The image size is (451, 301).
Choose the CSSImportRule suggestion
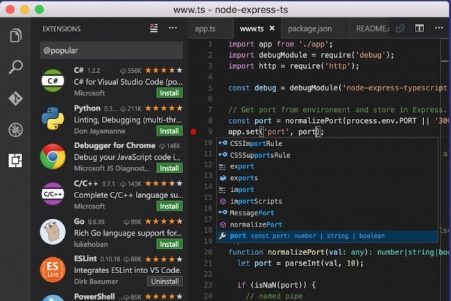pyautogui.click(x=255, y=143)
